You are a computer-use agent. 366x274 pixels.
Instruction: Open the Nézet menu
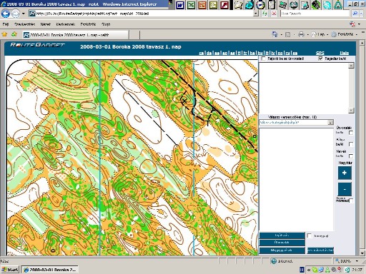point(45,24)
